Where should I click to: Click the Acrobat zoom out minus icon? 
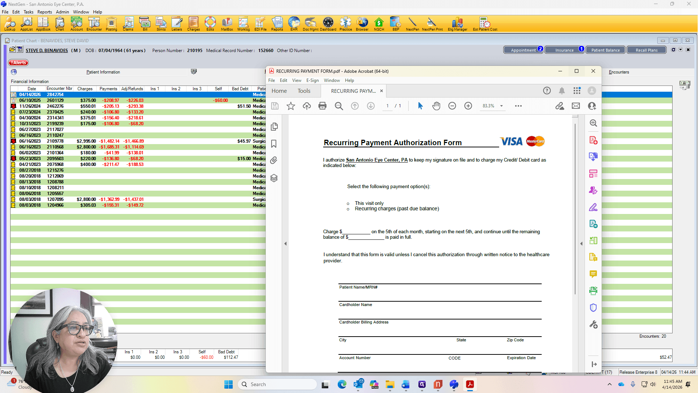coord(452,106)
